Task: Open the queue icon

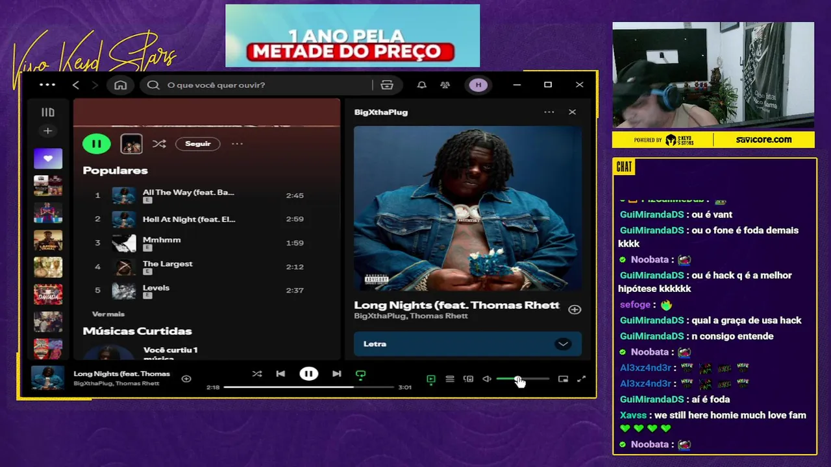Action: pyautogui.click(x=449, y=379)
